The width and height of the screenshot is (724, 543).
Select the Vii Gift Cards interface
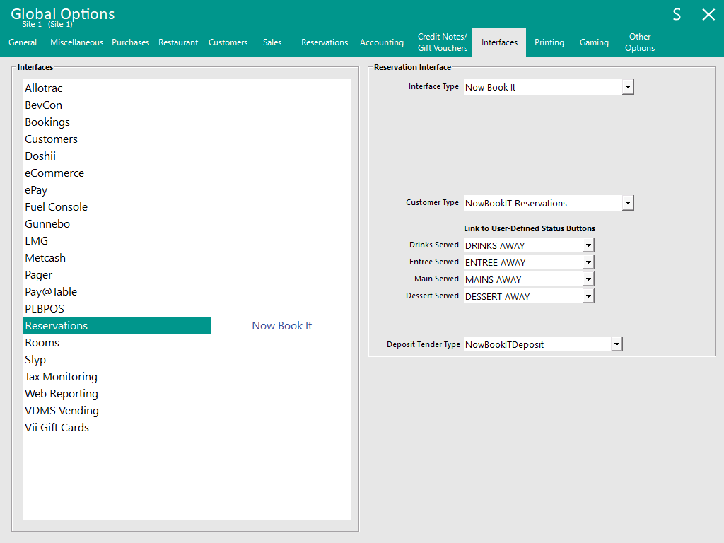[x=57, y=428]
